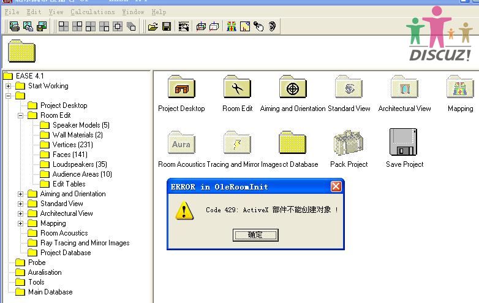Position window to bottom-right quadrant icon
The height and width of the screenshot is (303, 479).
[104, 26]
